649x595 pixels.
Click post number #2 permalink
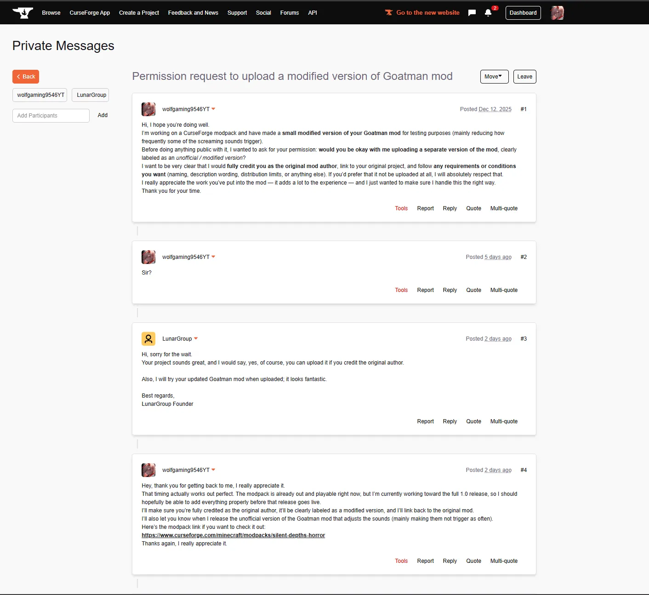pos(524,257)
